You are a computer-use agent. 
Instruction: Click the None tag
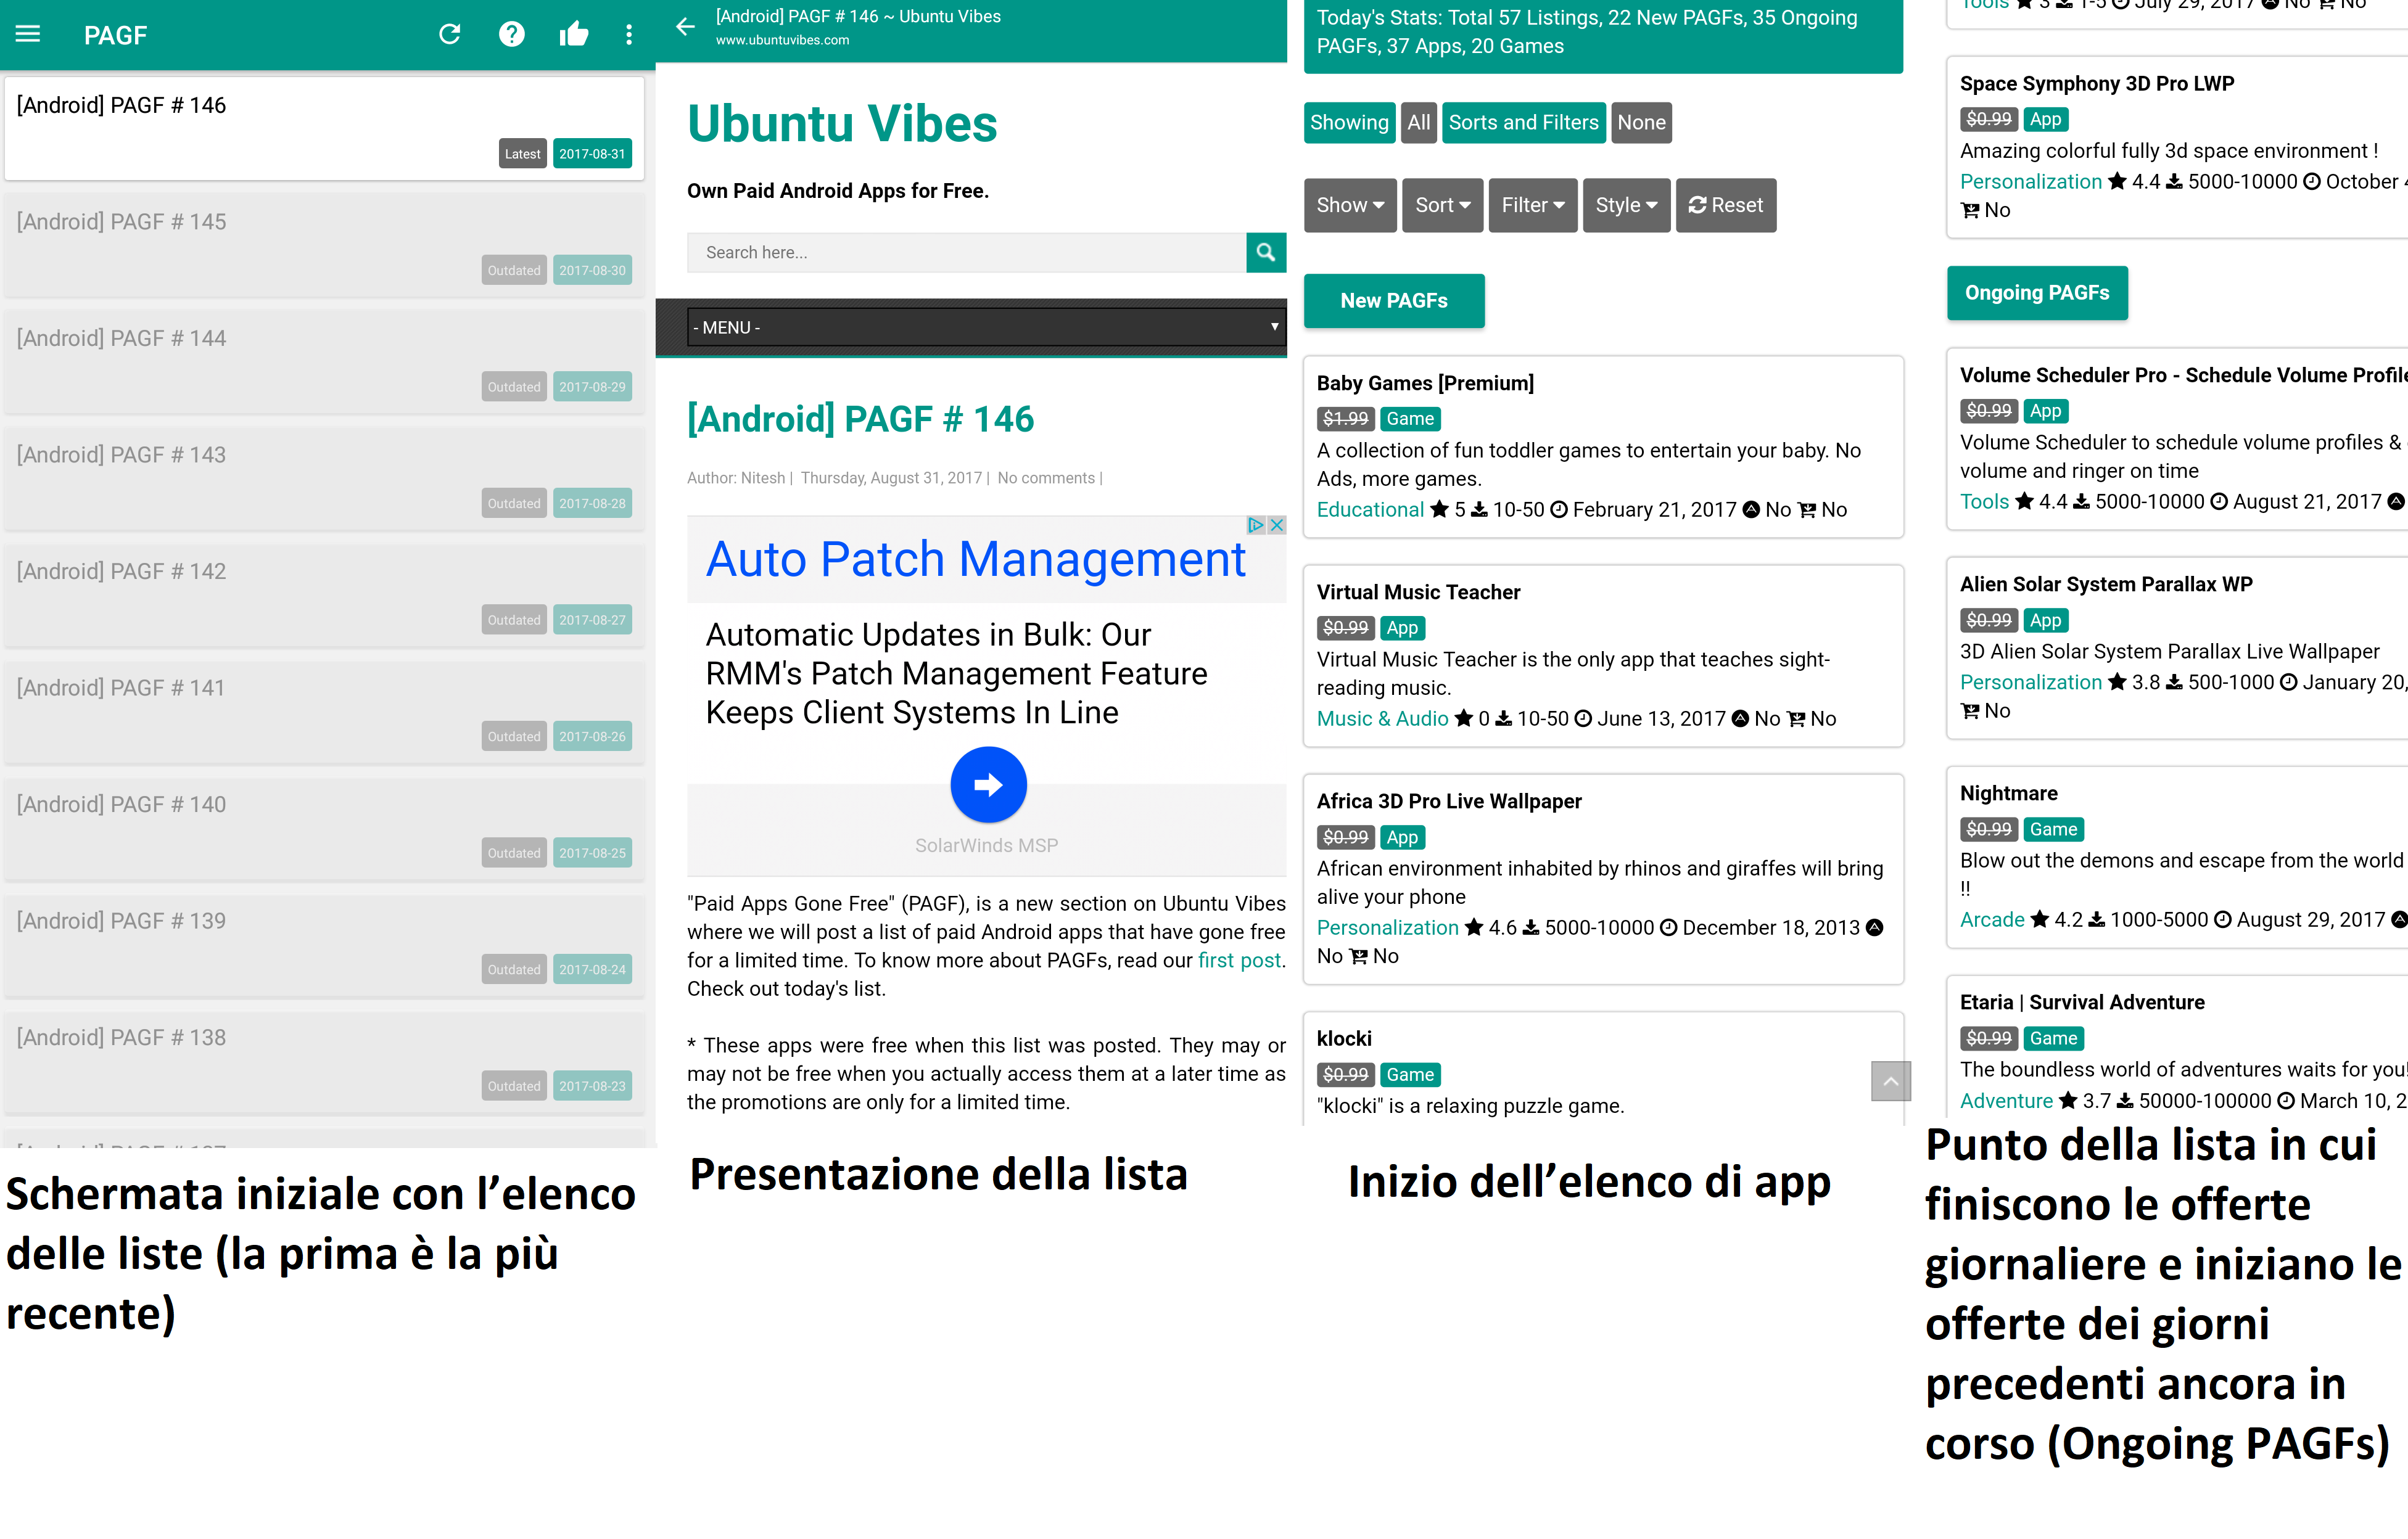click(x=1641, y=123)
